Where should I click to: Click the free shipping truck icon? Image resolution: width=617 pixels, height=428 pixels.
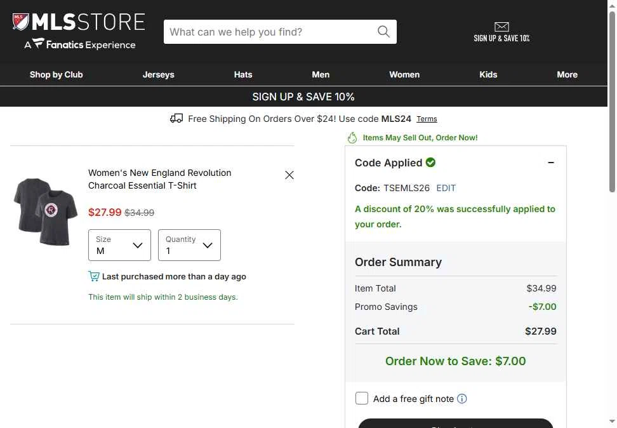pos(176,118)
